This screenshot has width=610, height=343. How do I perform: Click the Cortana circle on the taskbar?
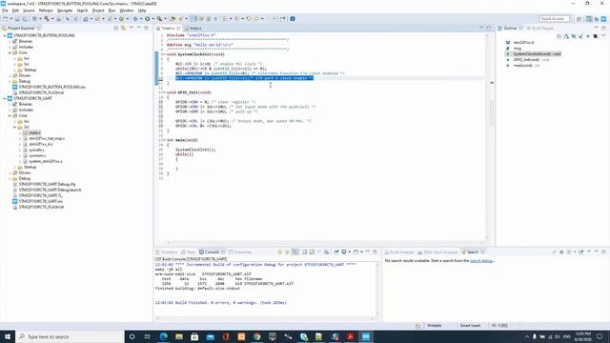coord(132,336)
